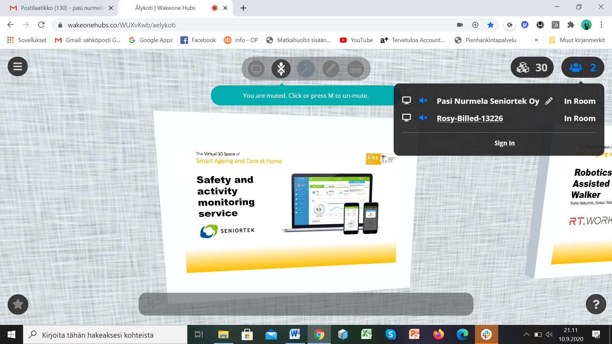Toggle the bookmark star for this page
612x344 pixels.
(491, 25)
